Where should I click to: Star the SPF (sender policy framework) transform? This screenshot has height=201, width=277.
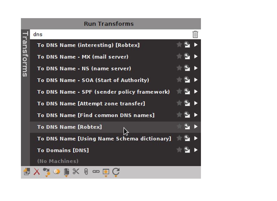pos(179,91)
